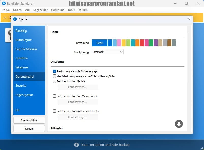This screenshot has height=150, width=204.
Task: Open the Dosya menu
Action: tap(6, 10)
